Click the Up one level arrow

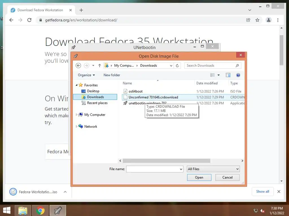pos(100,66)
